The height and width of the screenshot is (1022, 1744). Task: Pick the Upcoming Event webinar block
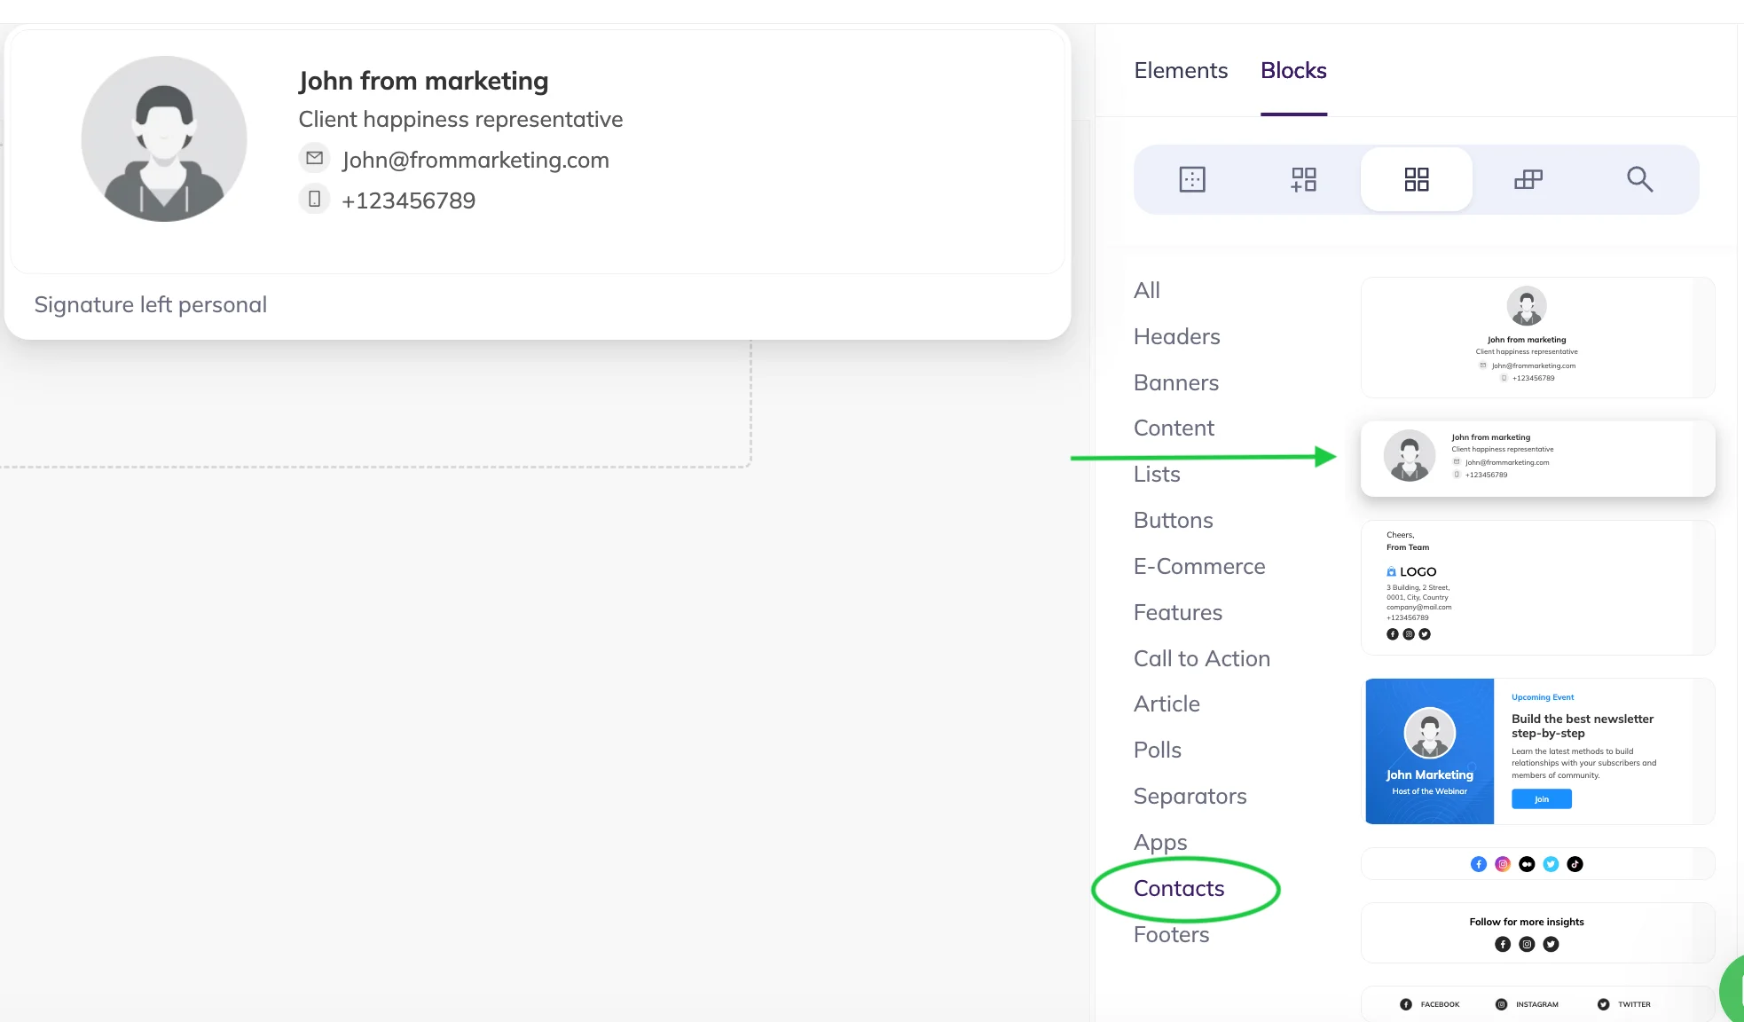[x=1537, y=751]
